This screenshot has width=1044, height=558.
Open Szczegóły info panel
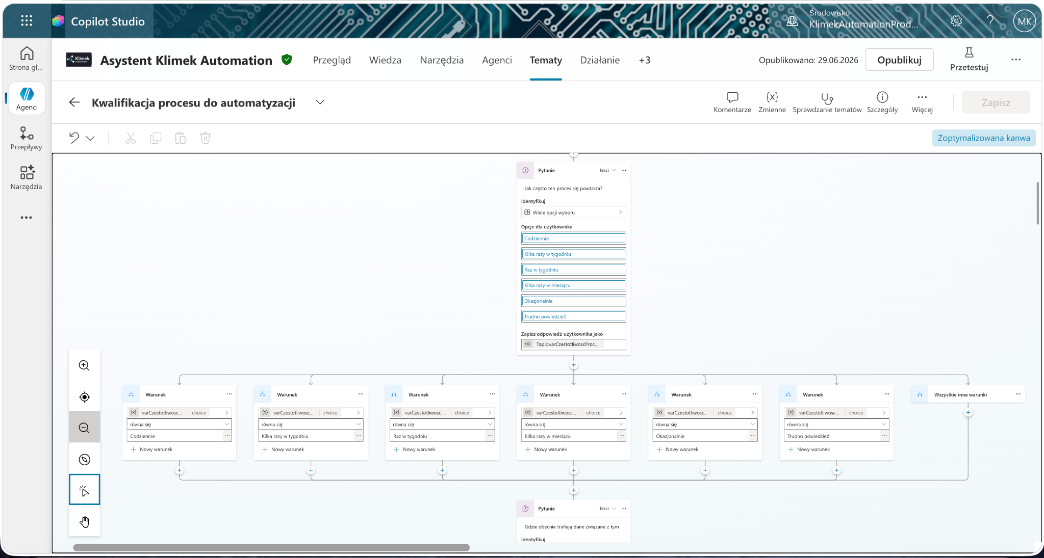[x=882, y=102]
